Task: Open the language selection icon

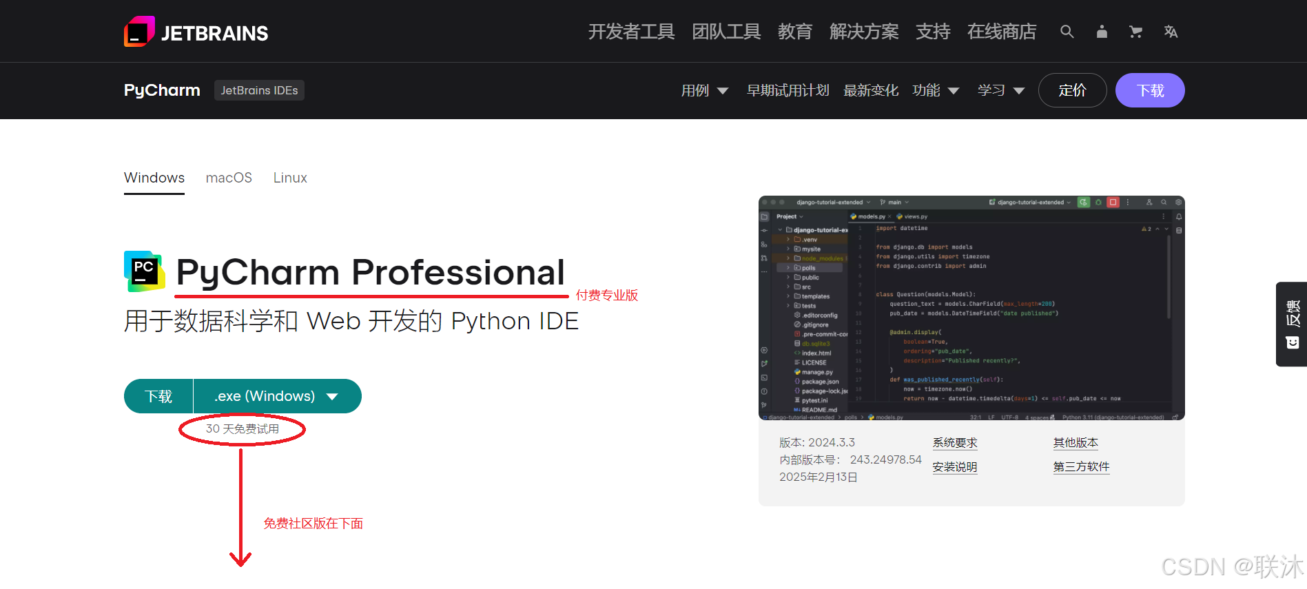Action: (1171, 32)
